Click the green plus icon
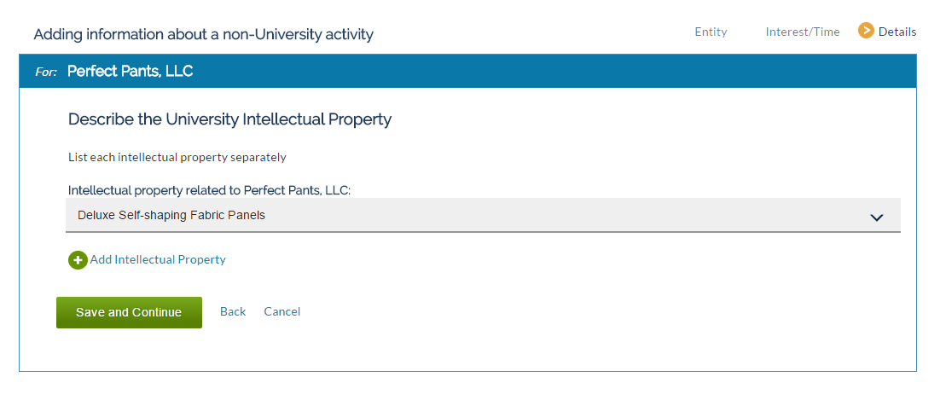Image resolution: width=940 pixels, height=406 pixels. 78,260
